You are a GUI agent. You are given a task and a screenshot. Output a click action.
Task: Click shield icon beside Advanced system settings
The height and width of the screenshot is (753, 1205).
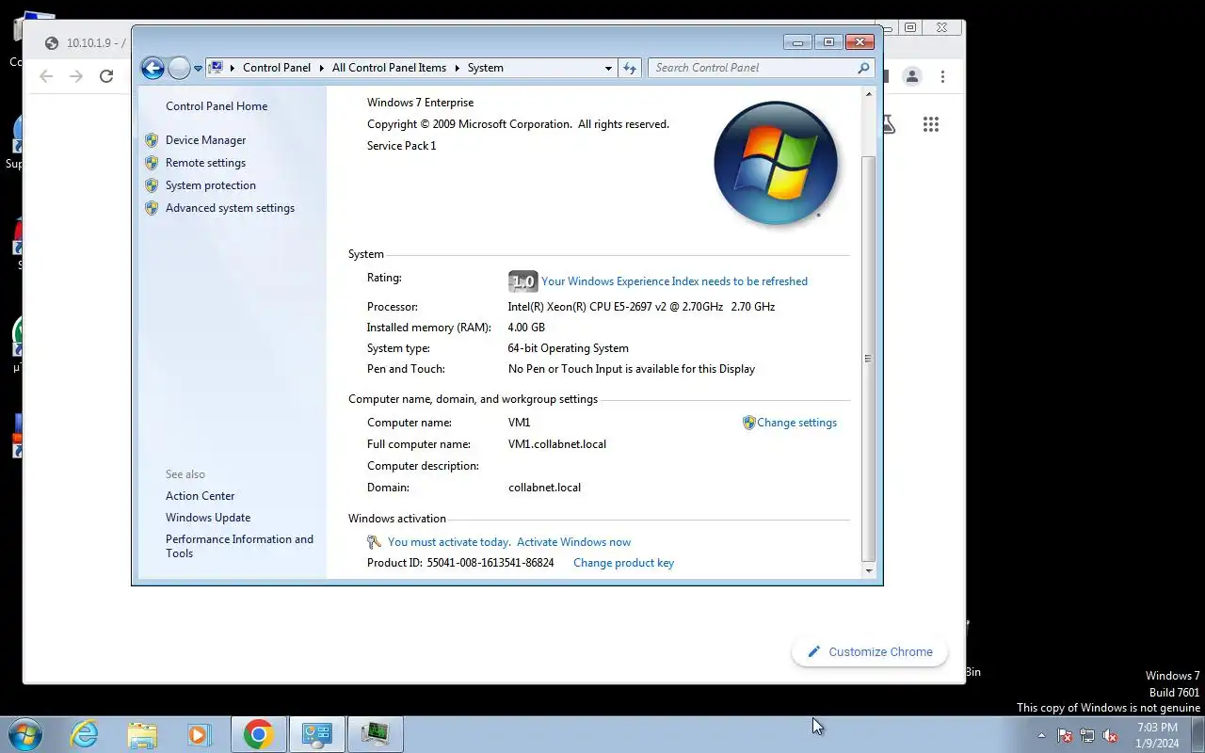point(152,208)
